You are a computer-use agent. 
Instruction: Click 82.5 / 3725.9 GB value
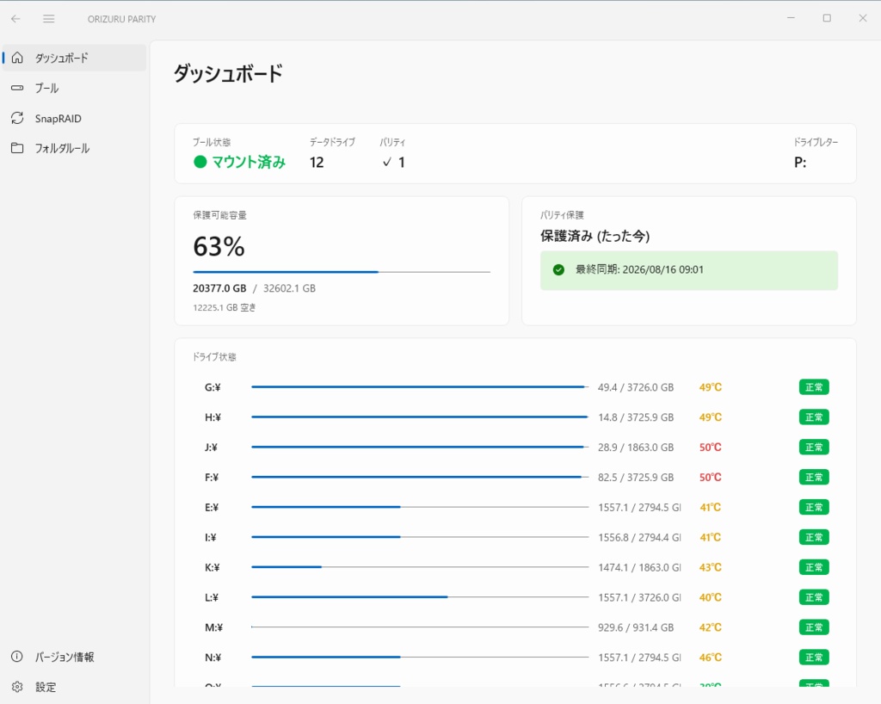636,478
